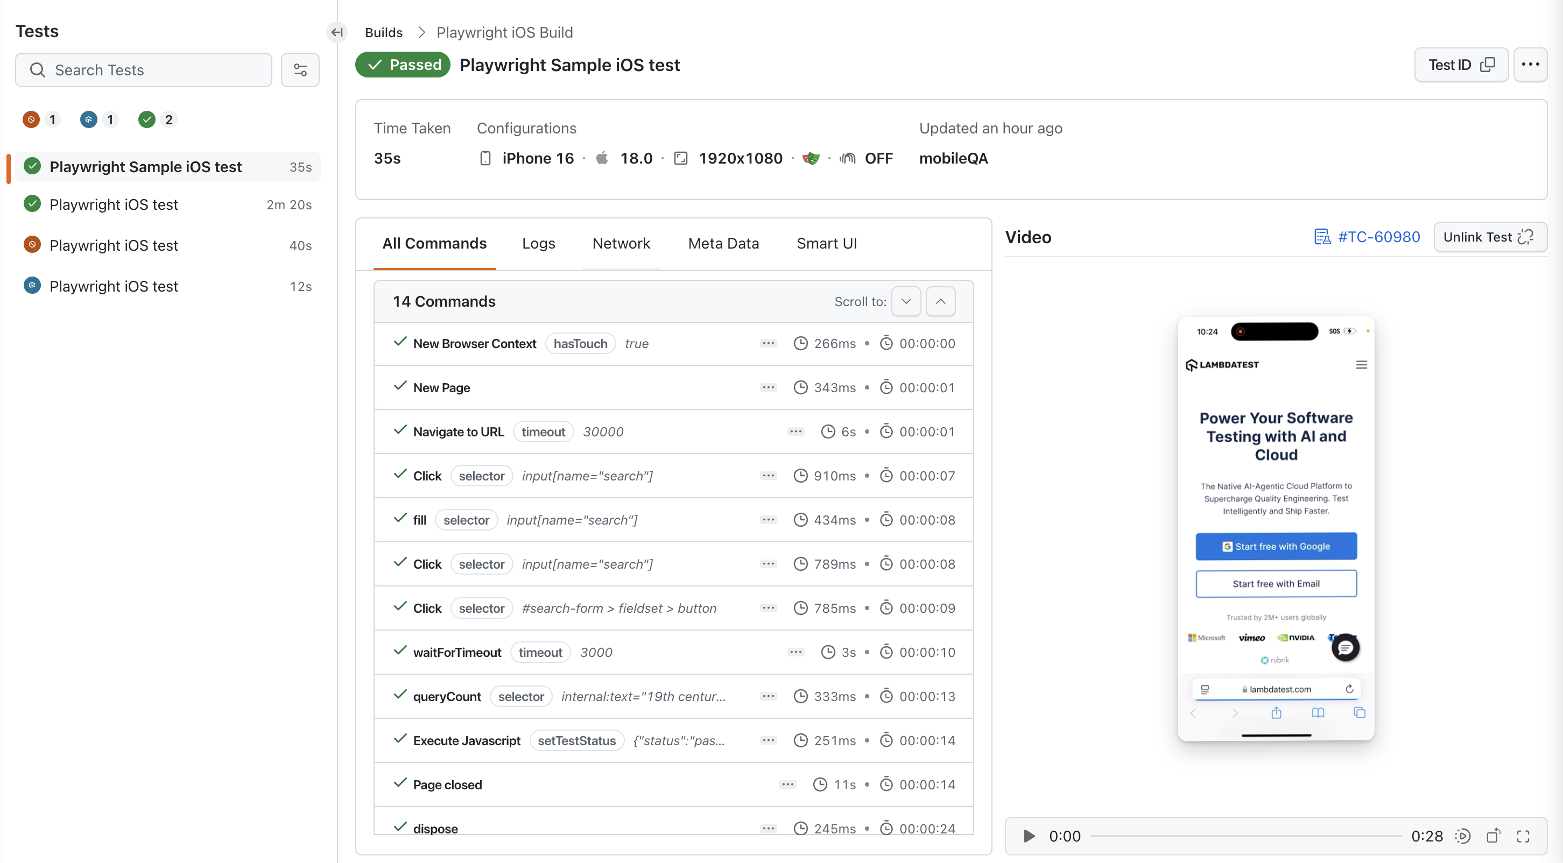Play the test video

pyautogui.click(x=1029, y=836)
